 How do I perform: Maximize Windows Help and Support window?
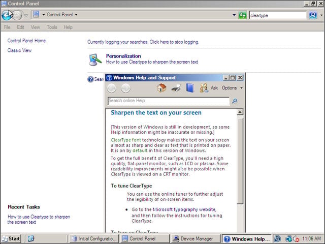pos(233,78)
